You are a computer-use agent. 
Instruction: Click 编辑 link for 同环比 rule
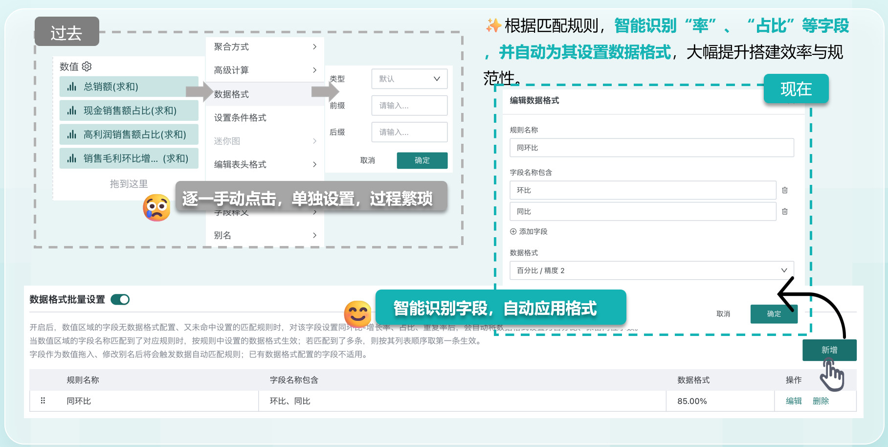(x=794, y=401)
